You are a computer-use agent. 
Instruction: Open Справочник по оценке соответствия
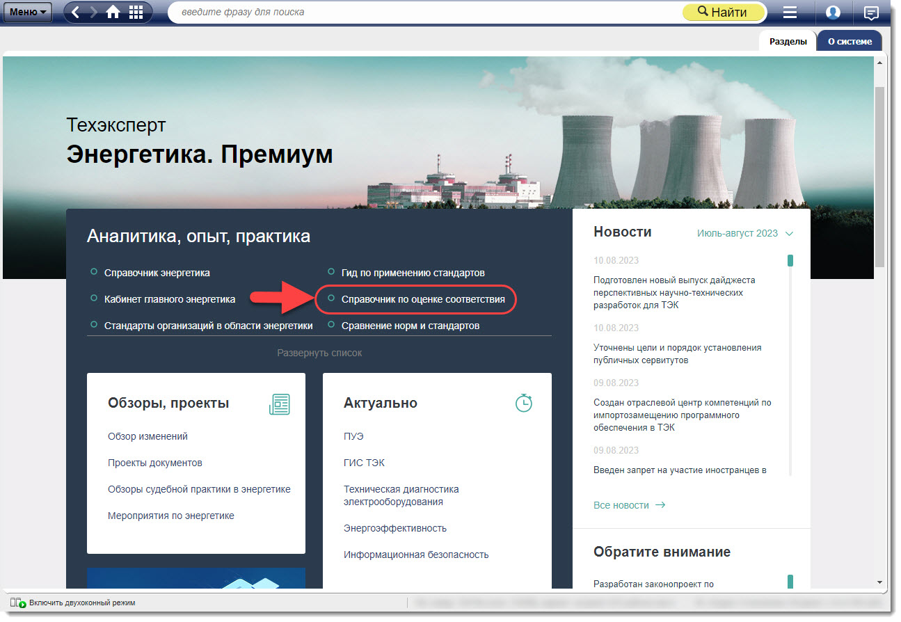click(x=423, y=299)
